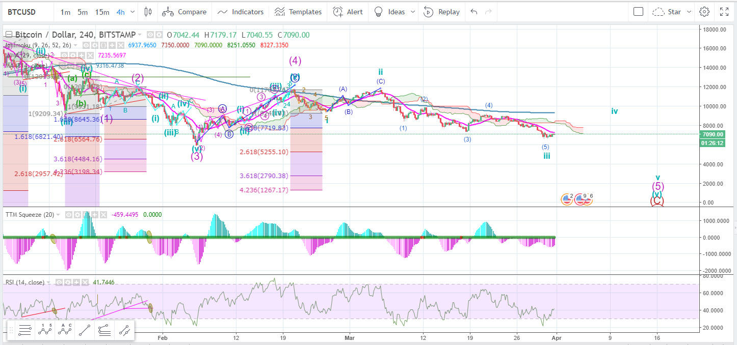Collapse the chart legend box
This screenshot has height=345, width=737.
pyautogui.click(x=9, y=34)
